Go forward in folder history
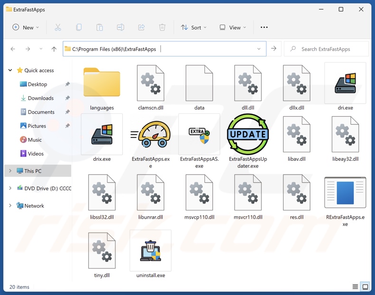Image resolution: width=375 pixels, height=295 pixels. point(28,49)
